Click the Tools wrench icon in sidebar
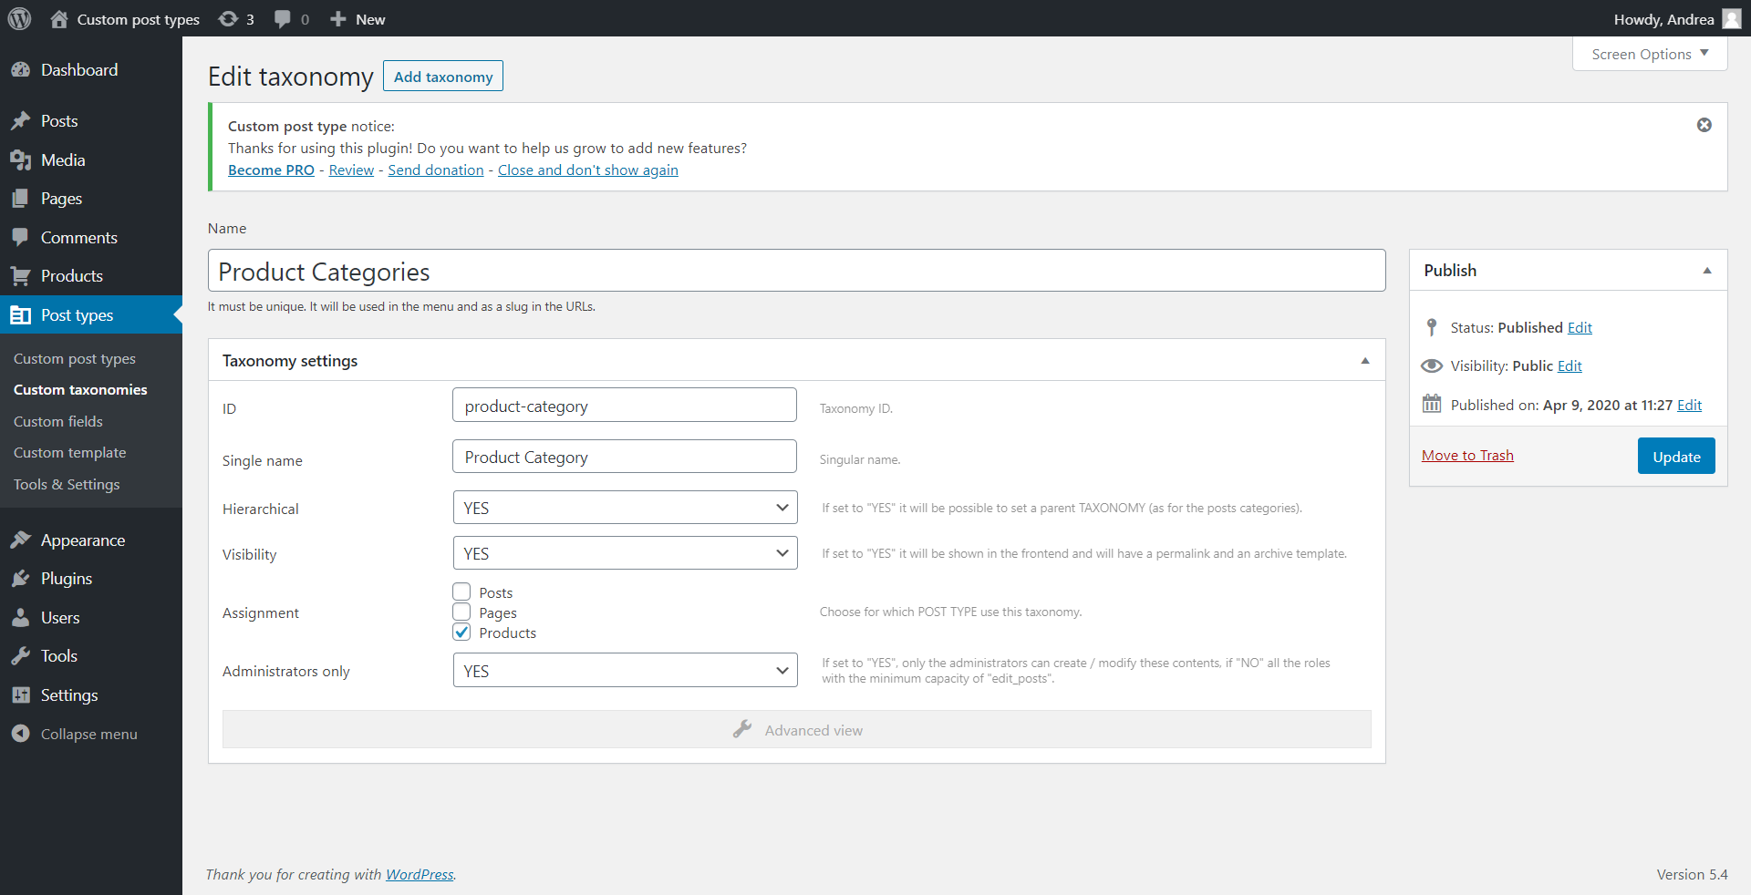The image size is (1751, 895). pyautogui.click(x=21, y=656)
